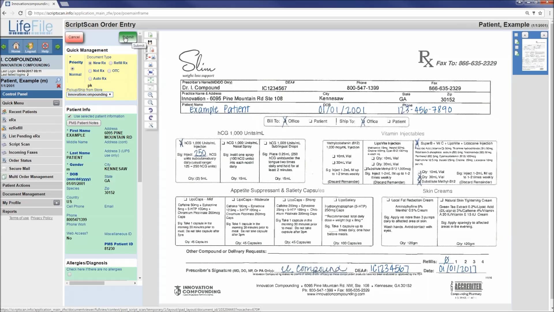
Task: Switch to the Document Management section
Action: pyautogui.click(x=24, y=194)
